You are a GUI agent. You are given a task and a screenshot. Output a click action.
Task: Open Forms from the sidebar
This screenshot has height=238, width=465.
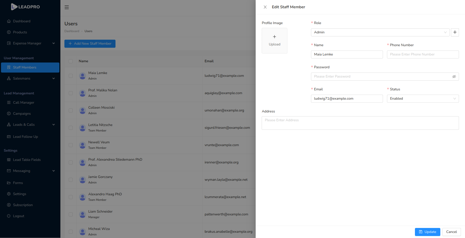tap(30, 183)
